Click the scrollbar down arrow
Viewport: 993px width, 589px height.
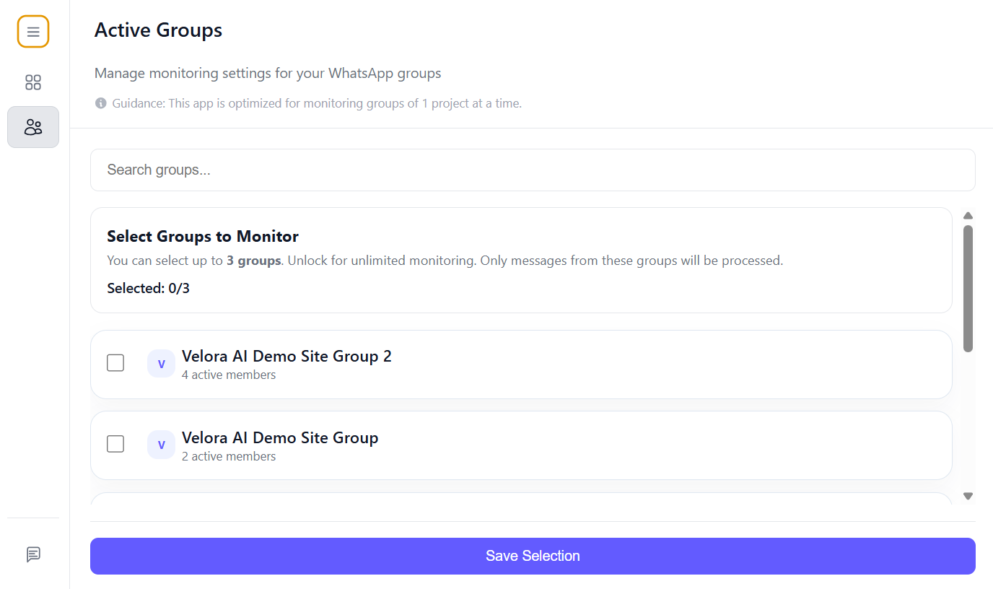click(968, 496)
